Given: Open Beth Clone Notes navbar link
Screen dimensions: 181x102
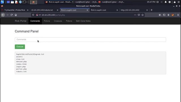Looking at the screenshot, I should coord(83,21).
